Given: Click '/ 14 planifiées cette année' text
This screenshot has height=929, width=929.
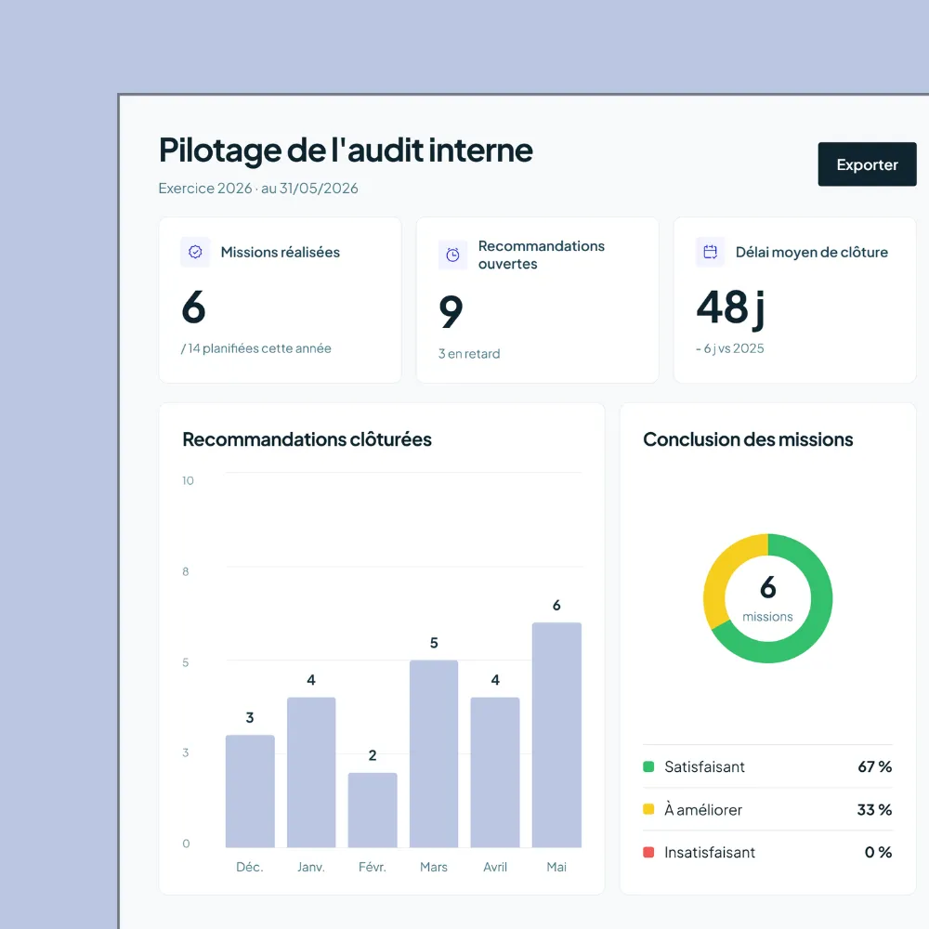Looking at the screenshot, I should pyautogui.click(x=256, y=348).
